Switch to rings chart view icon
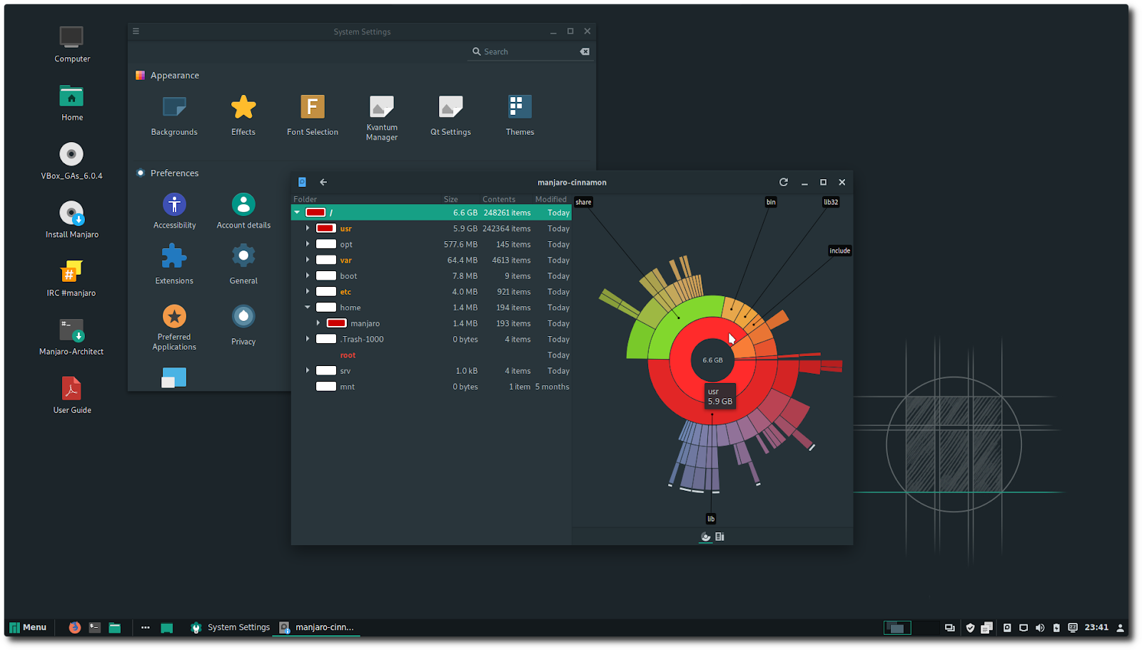 point(706,537)
